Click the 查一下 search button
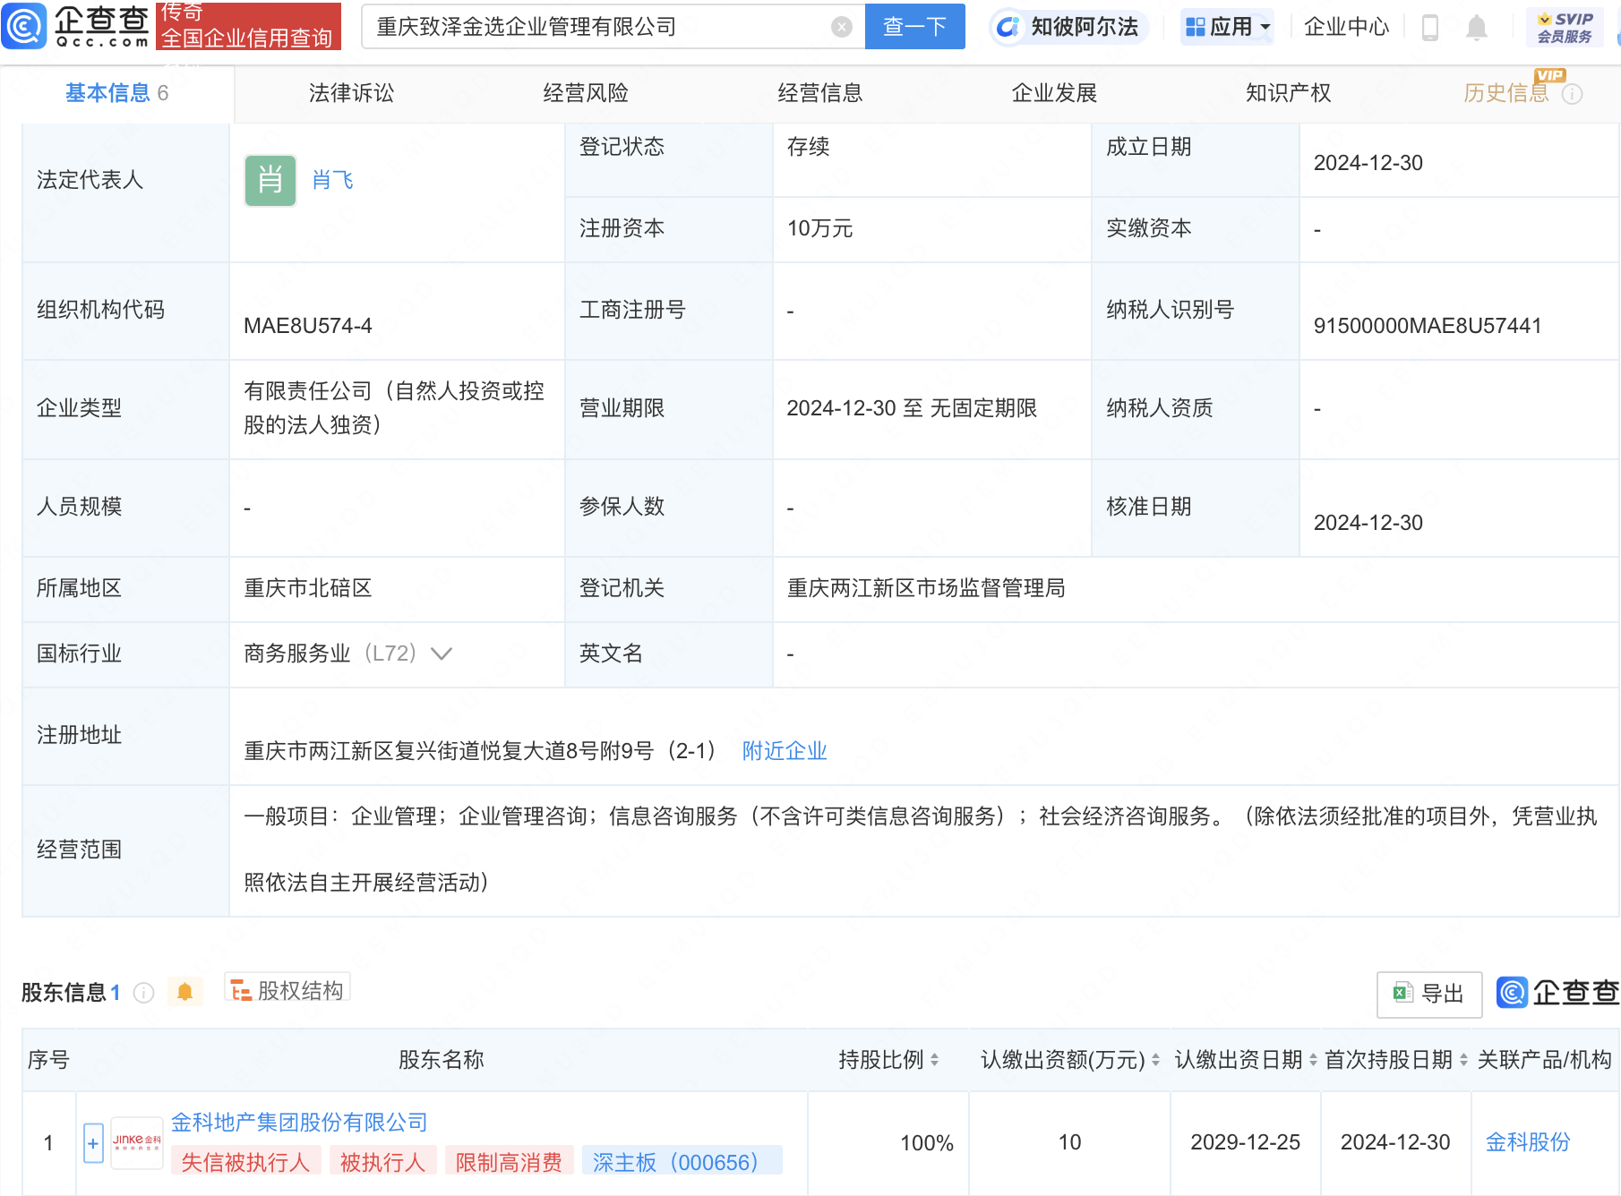 tap(914, 27)
